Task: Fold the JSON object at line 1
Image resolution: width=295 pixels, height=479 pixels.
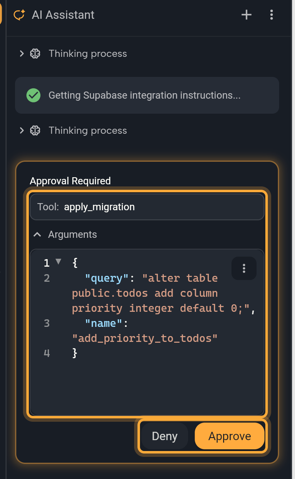Action: point(58,262)
